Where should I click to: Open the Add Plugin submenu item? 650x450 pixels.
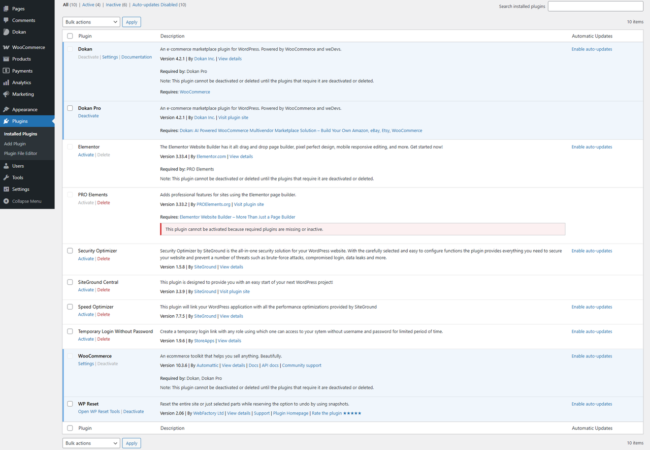(15, 144)
